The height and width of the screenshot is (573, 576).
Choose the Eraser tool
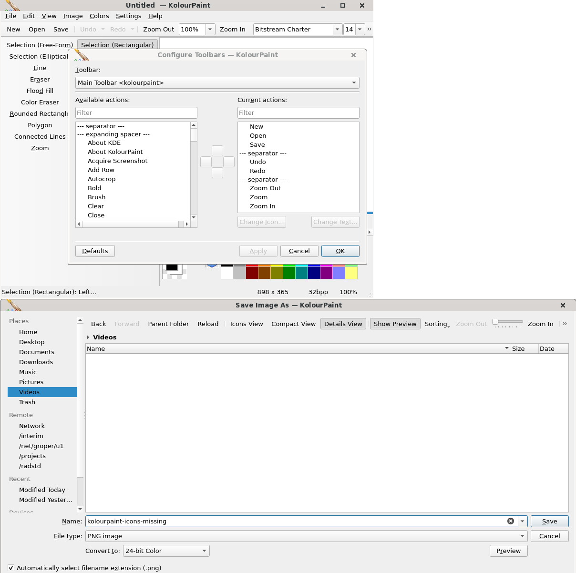40,79
